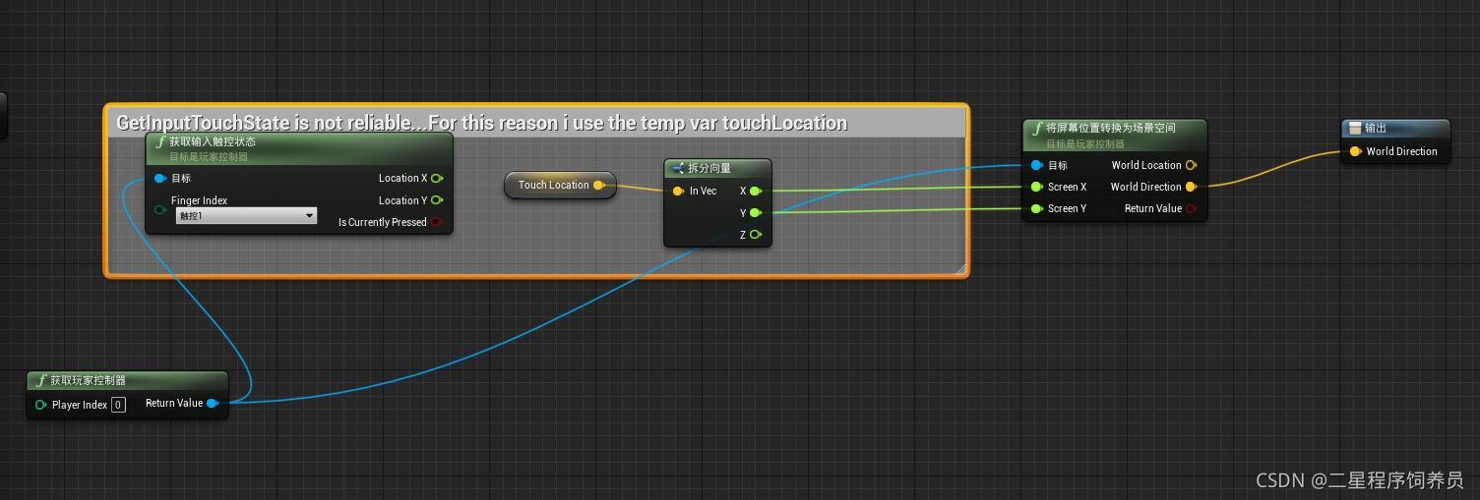Click the 目标 input pin on 将屏幕位置转换为场景空间 node
This screenshot has width=1480, height=500.
coord(1036,165)
